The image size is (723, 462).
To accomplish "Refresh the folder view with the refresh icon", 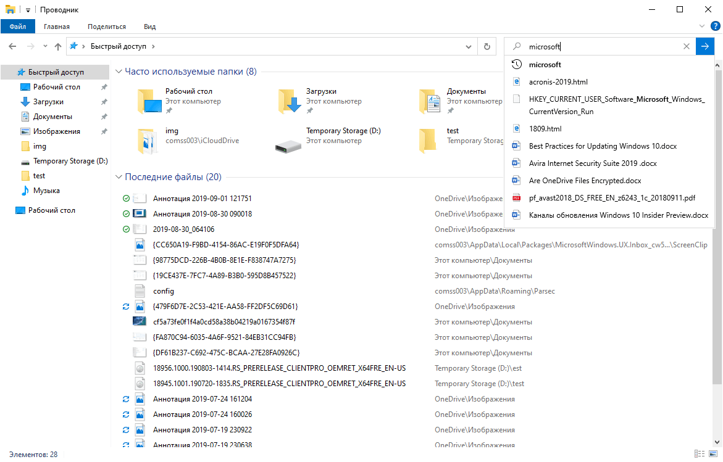I will 487,46.
